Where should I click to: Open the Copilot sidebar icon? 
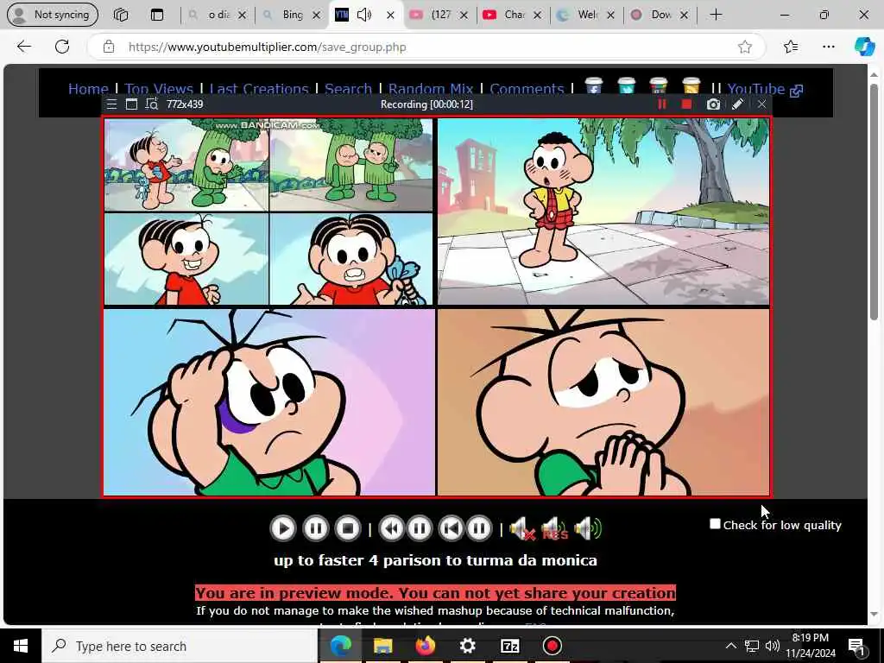(864, 47)
